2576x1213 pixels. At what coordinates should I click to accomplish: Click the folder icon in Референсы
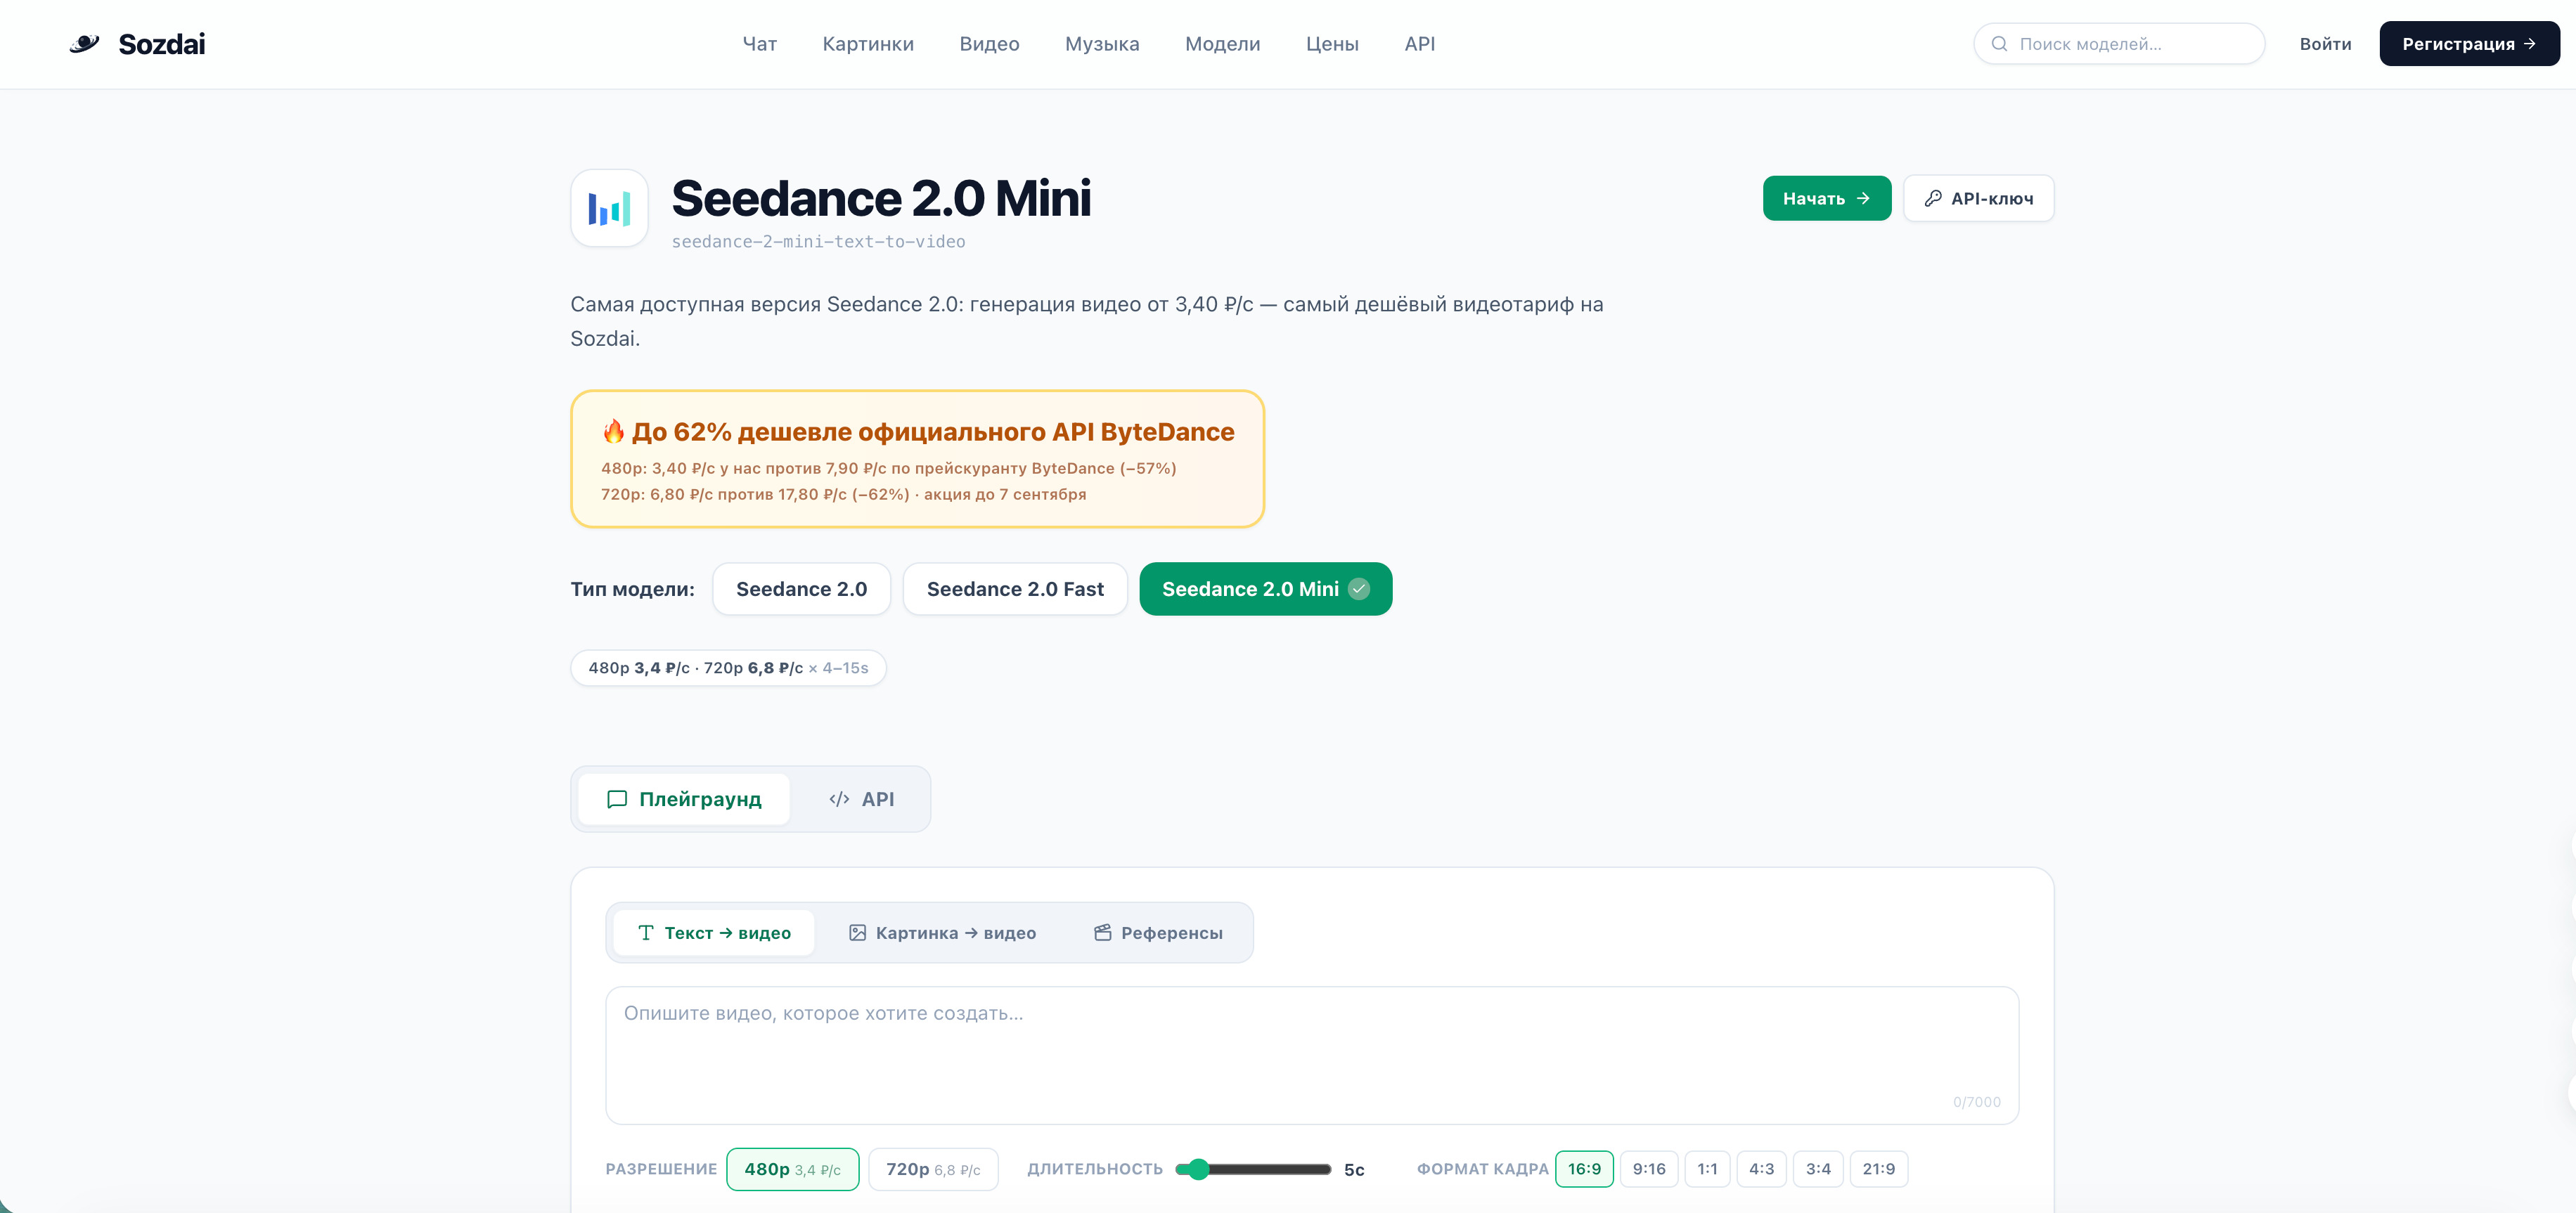pyautogui.click(x=1102, y=933)
